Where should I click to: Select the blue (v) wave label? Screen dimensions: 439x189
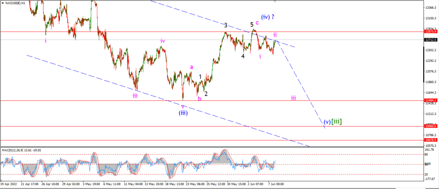(327, 122)
